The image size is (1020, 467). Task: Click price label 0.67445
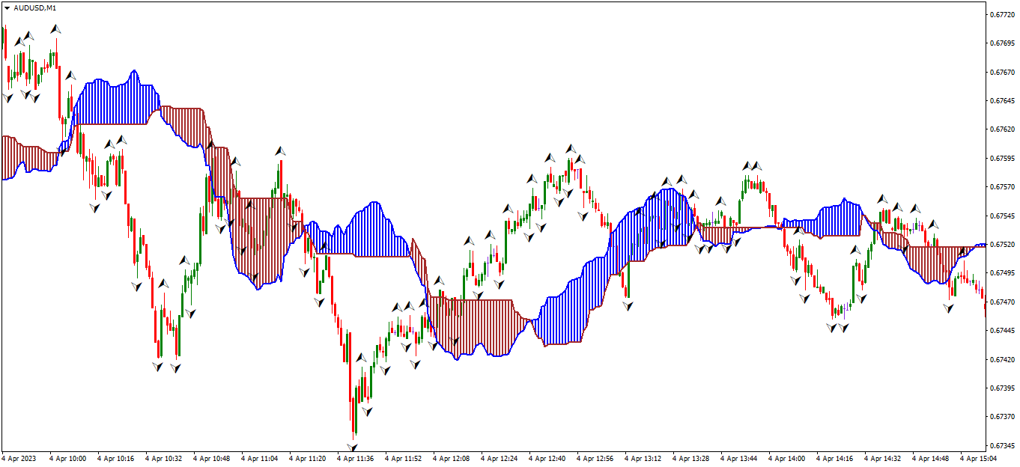click(x=1001, y=331)
